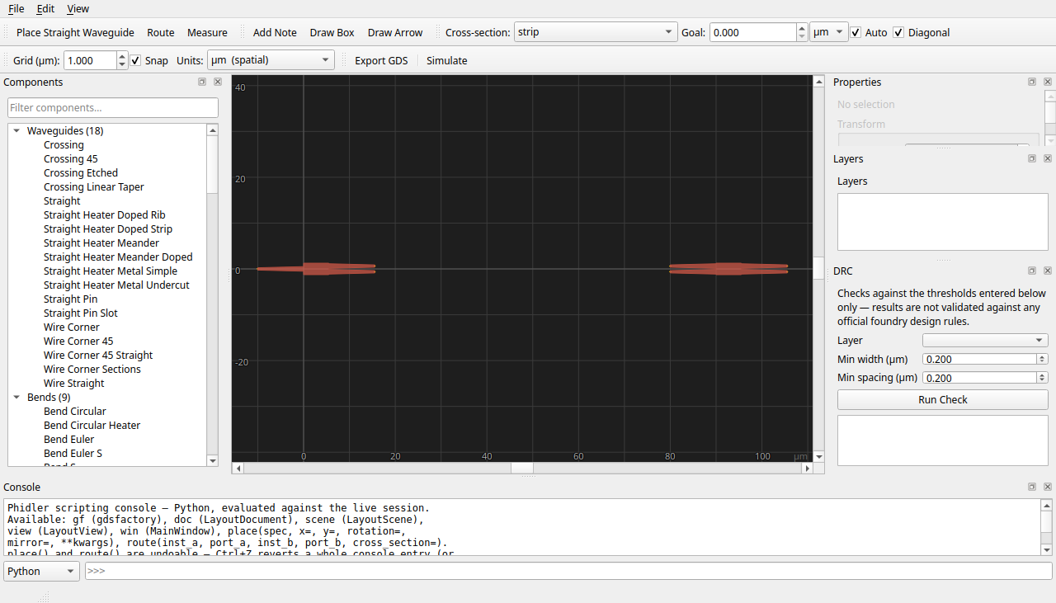The height and width of the screenshot is (603, 1056).
Task: Increase Min width stepper
Action: [1043, 356]
